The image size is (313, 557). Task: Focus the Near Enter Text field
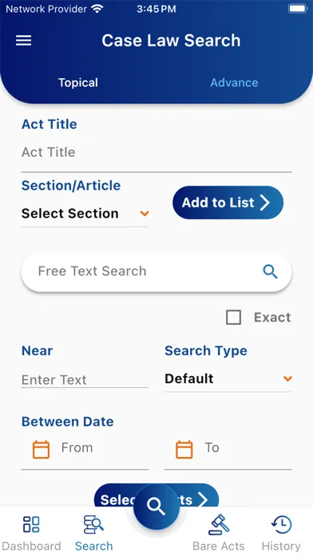point(85,380)
